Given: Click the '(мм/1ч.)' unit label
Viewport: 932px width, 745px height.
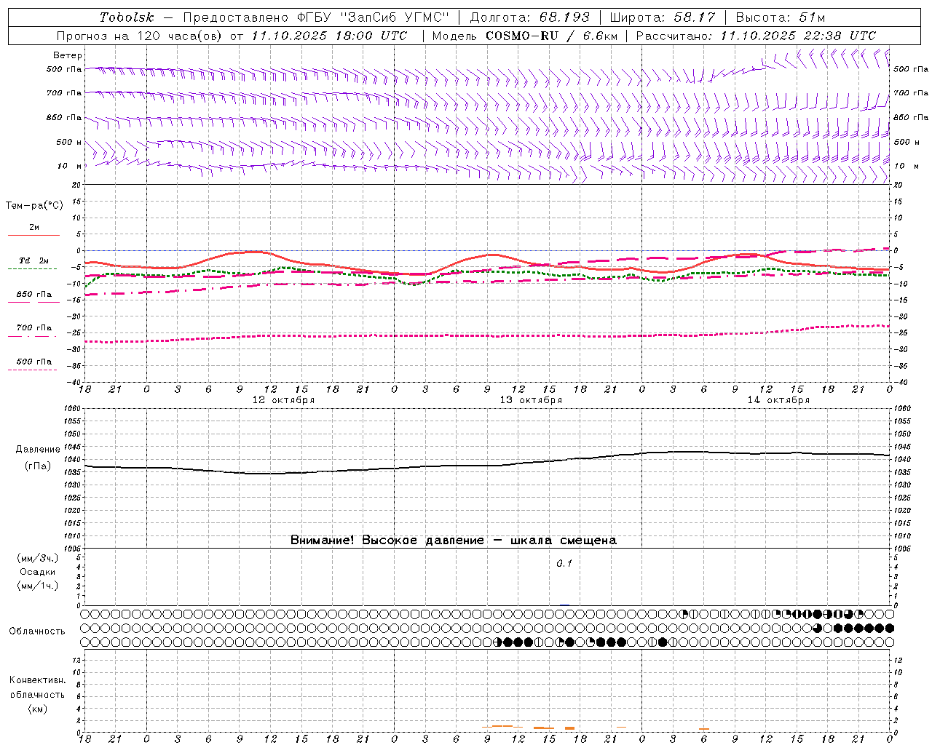Looking at the screenshot, I should 37,586.
